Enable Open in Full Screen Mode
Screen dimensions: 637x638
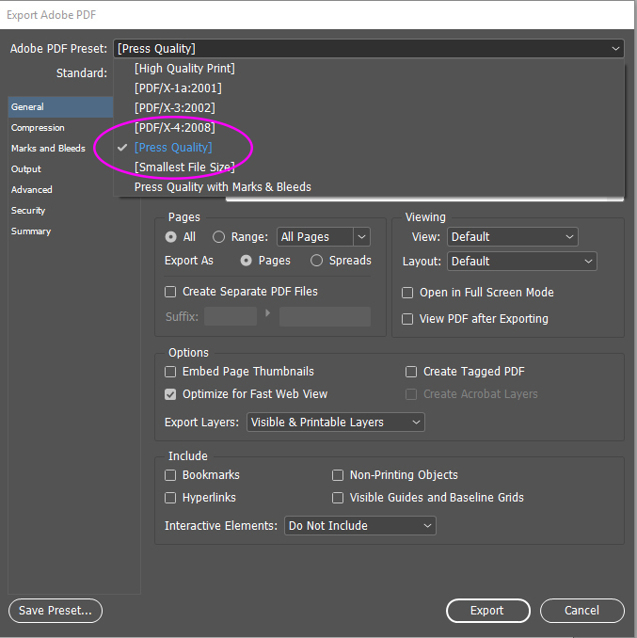(407, 293)
